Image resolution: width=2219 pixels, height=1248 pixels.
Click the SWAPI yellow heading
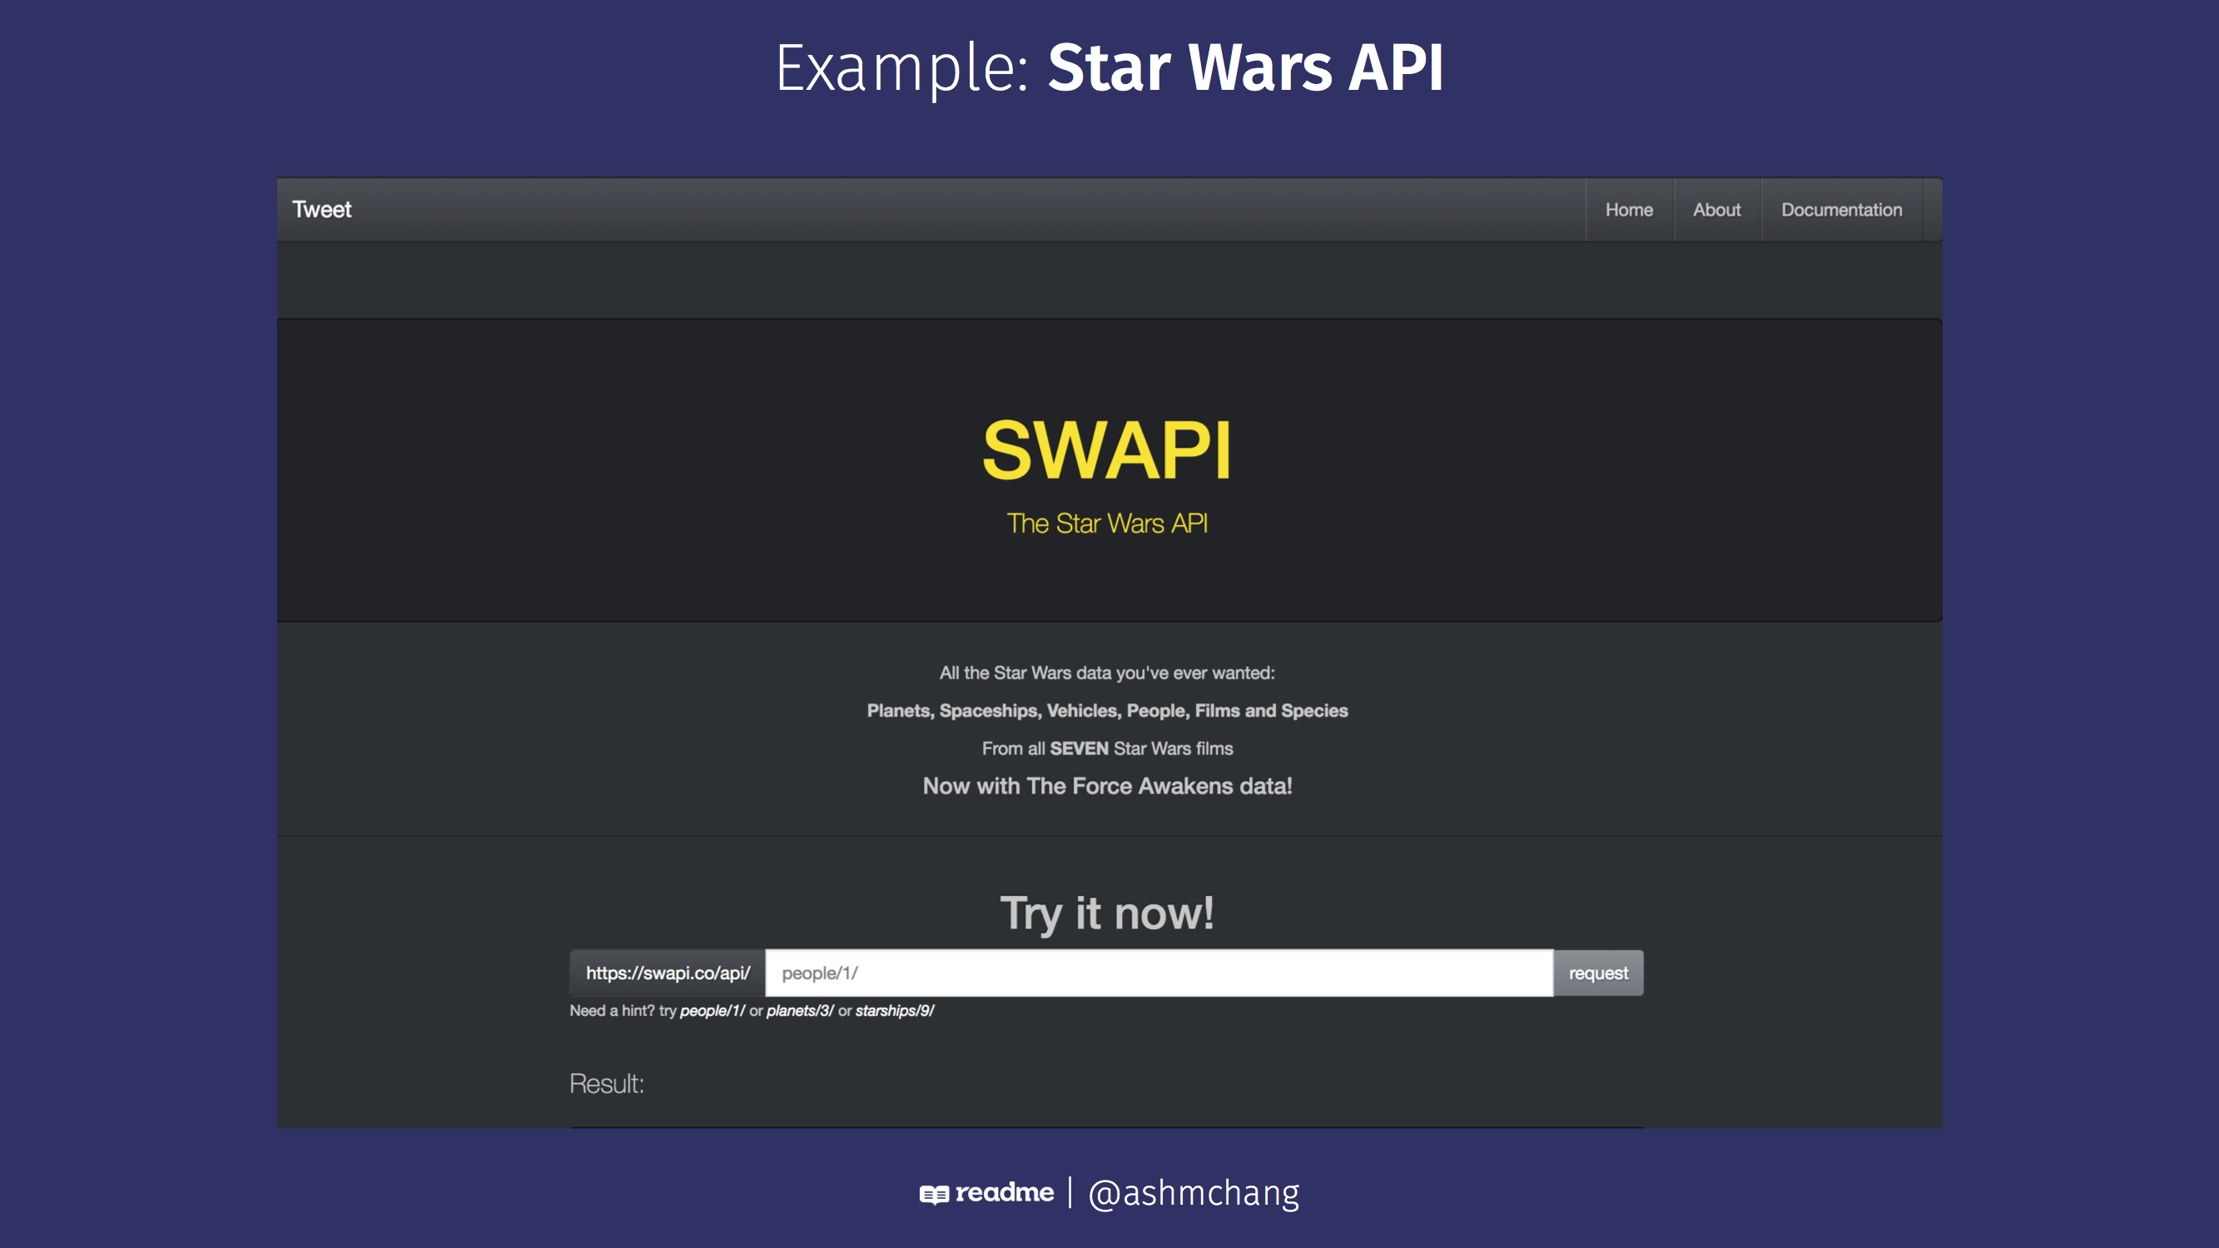tap(1108, 449)
